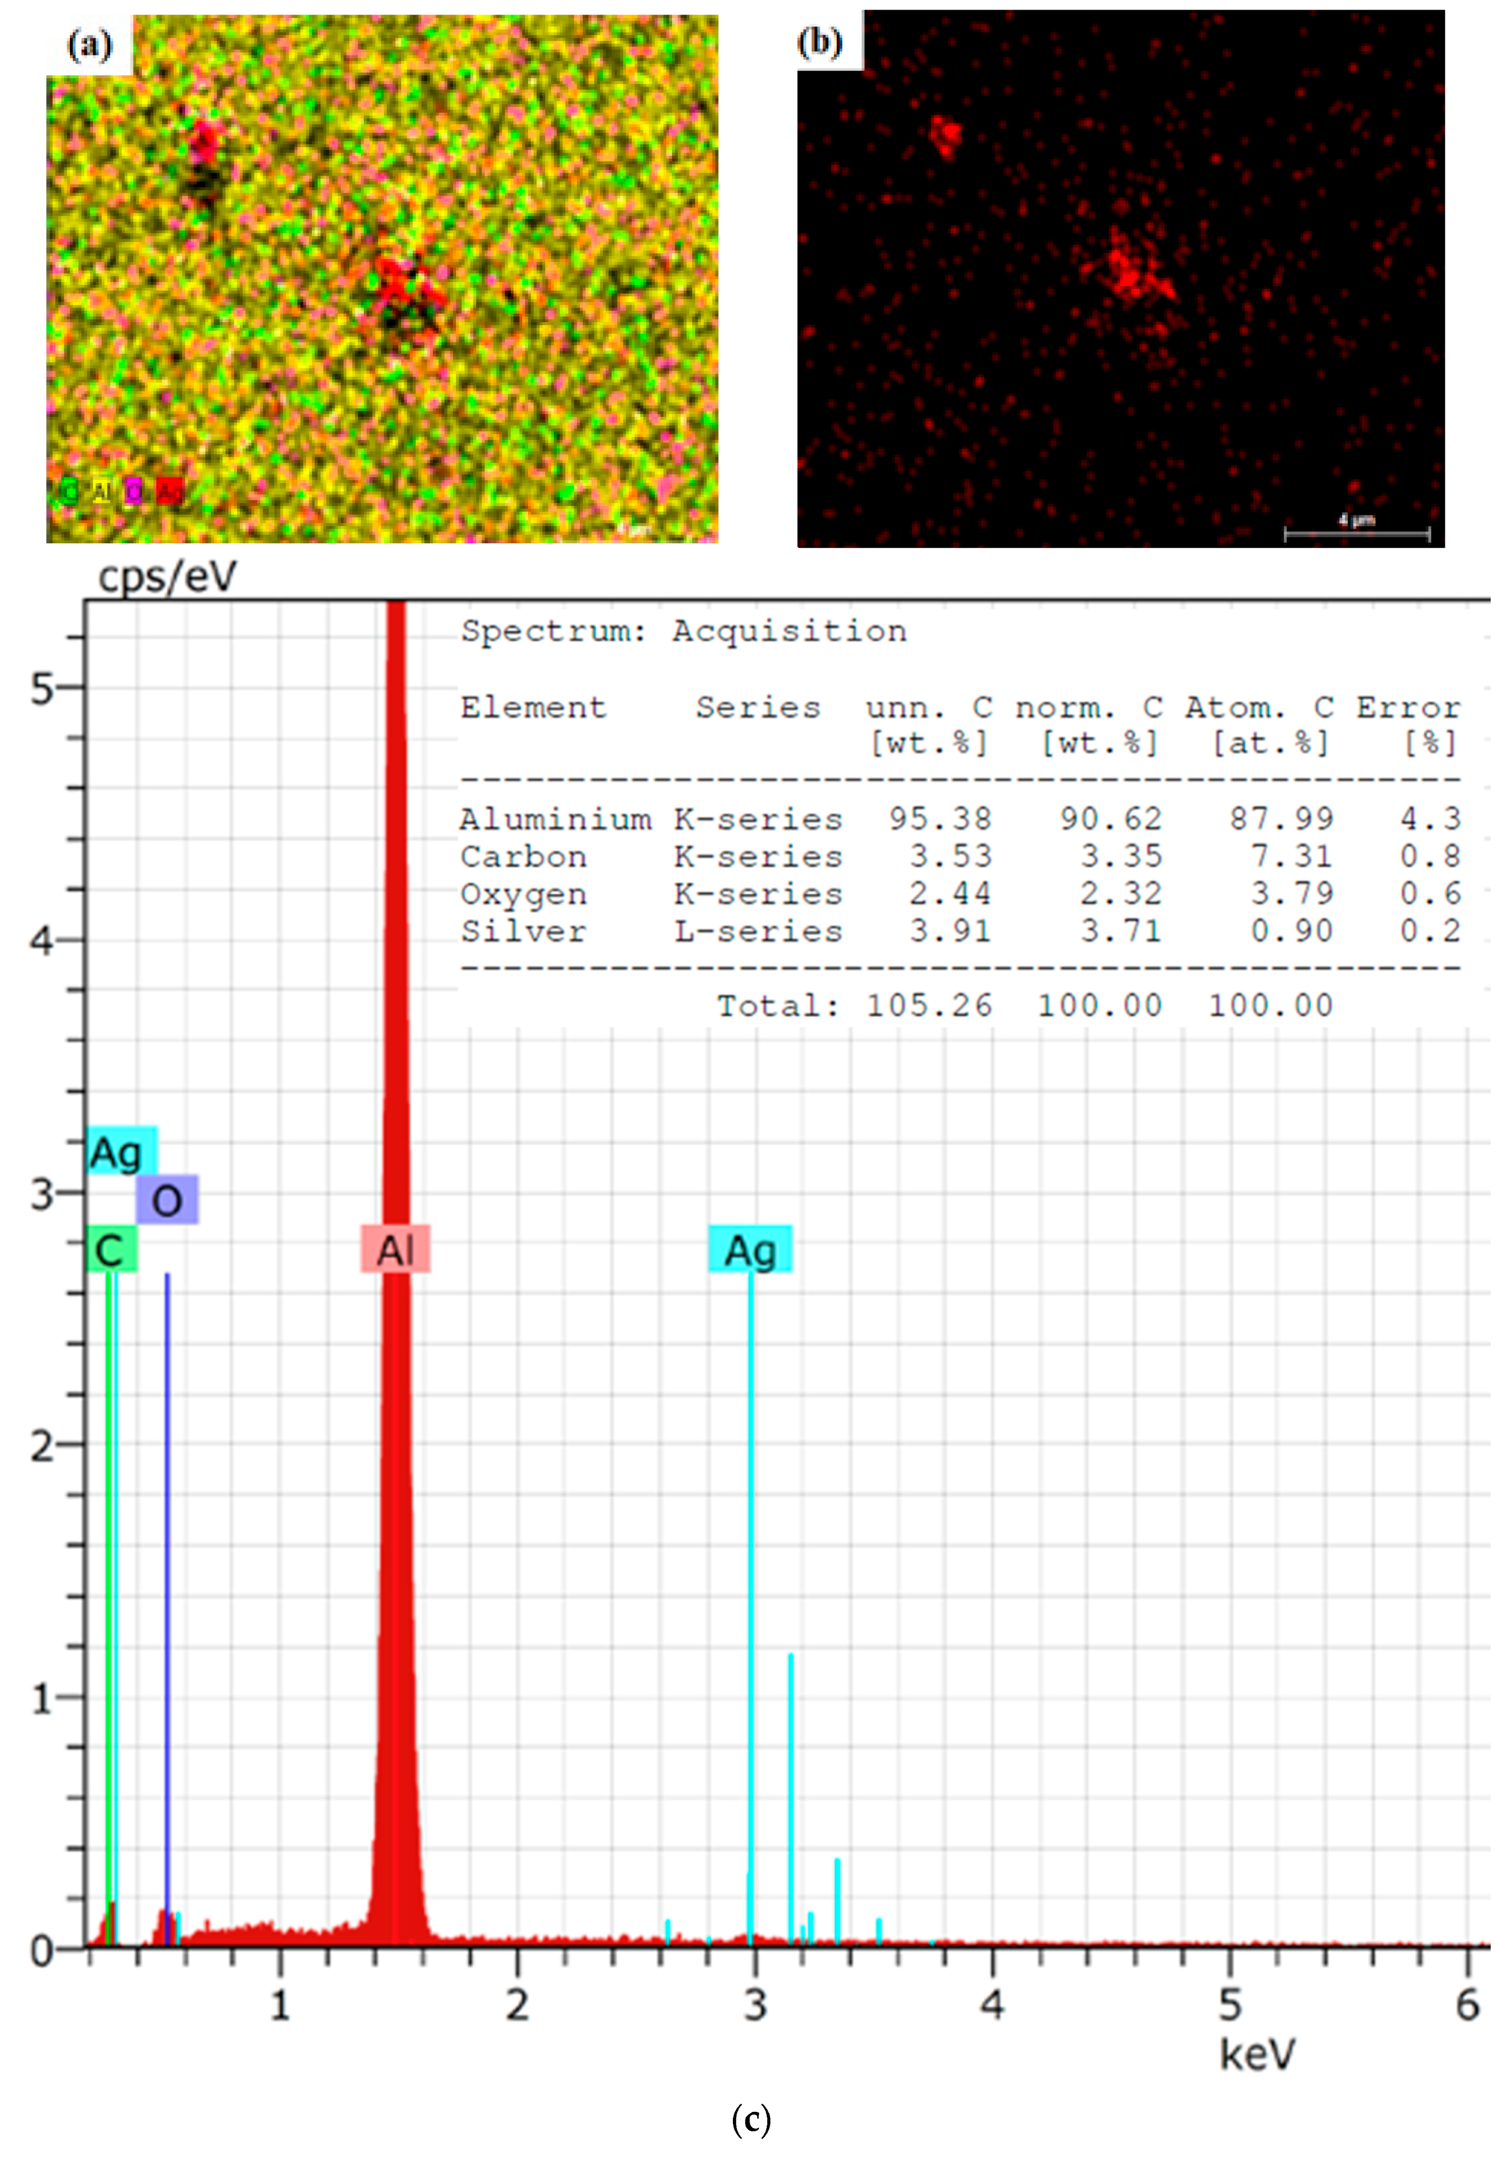Viewport: 1512px width, 2162px height.
Task: Click the scale bar in map (b)
Action: pyautogui.click(x=1357, y=534)
